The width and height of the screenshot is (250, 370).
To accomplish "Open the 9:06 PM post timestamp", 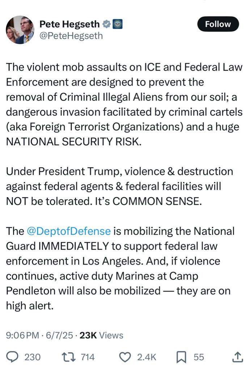I will [x=22, y=335].
